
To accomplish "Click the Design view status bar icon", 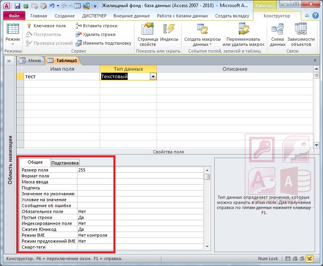I will click(310, 258).
